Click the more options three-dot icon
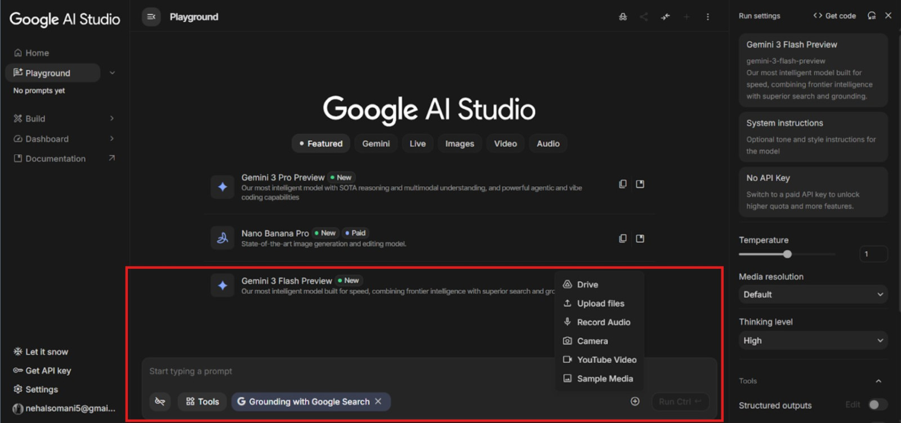Image resolution: width=901 pixels, height=423 pixels. pos(707,17)
